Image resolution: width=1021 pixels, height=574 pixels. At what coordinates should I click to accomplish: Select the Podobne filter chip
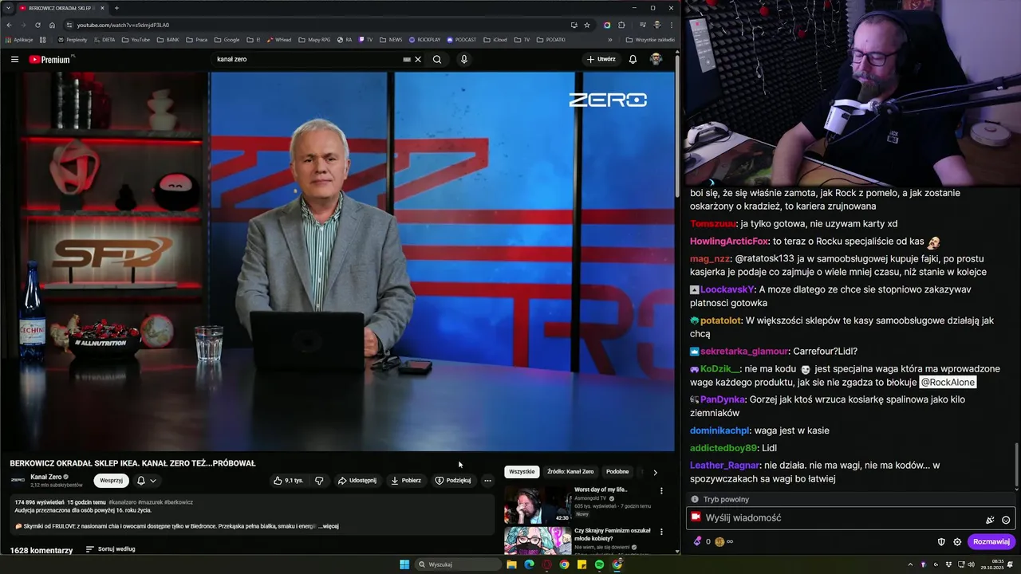coord(617,472)
